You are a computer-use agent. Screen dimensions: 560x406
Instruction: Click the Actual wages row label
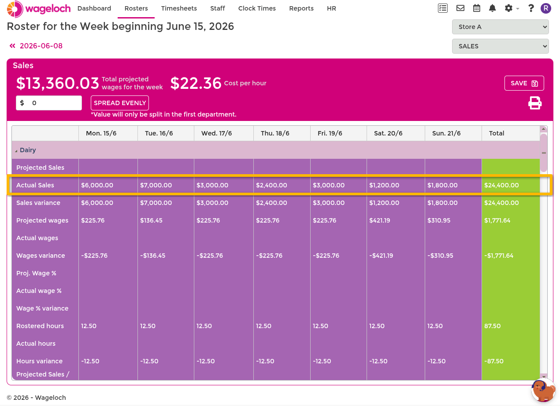[37, 238]
